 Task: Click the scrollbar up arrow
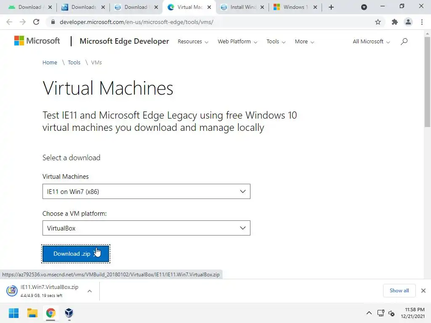pyautogui.click(x=427, y=34)
